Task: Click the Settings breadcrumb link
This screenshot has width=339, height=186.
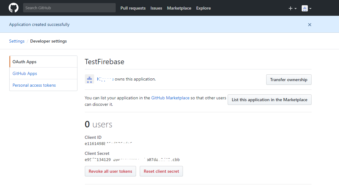Action: click(17, 41)
